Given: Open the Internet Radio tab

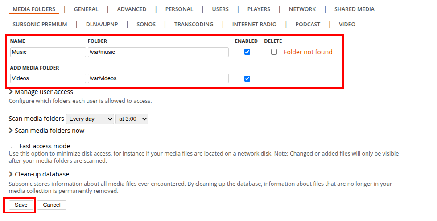Looking at the screenshot, I should point(254,24).
